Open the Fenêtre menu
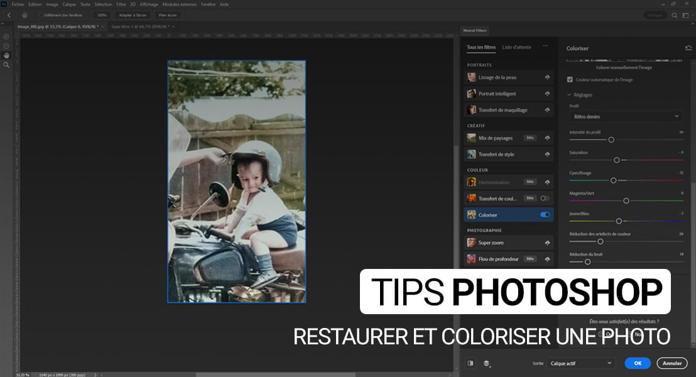 (x=208, y=4)
